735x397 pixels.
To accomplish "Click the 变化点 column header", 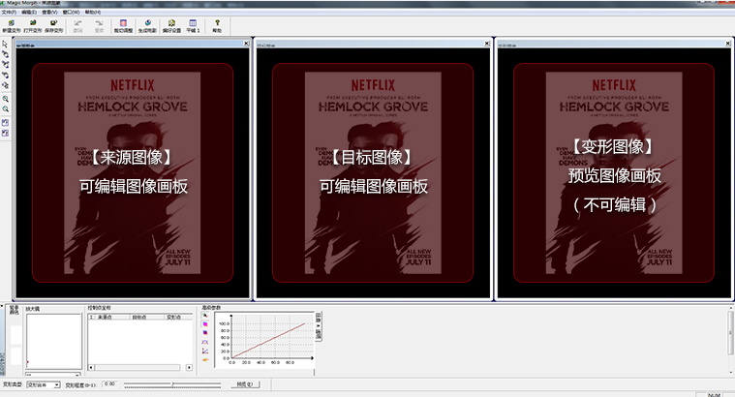I will pos(177,317).
